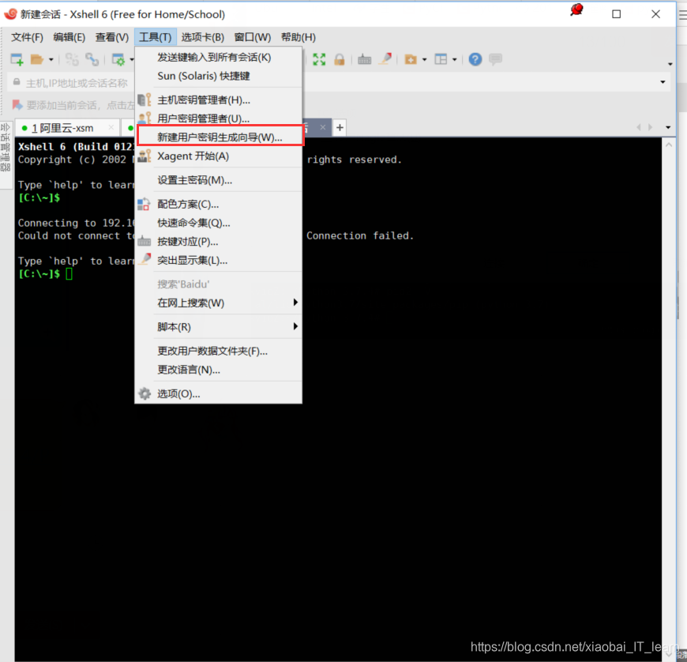Image resolution: width=687 pixels, height=662 pixels.
Task: Click the layout panes toolbar icon
Action: coord(441,59)
